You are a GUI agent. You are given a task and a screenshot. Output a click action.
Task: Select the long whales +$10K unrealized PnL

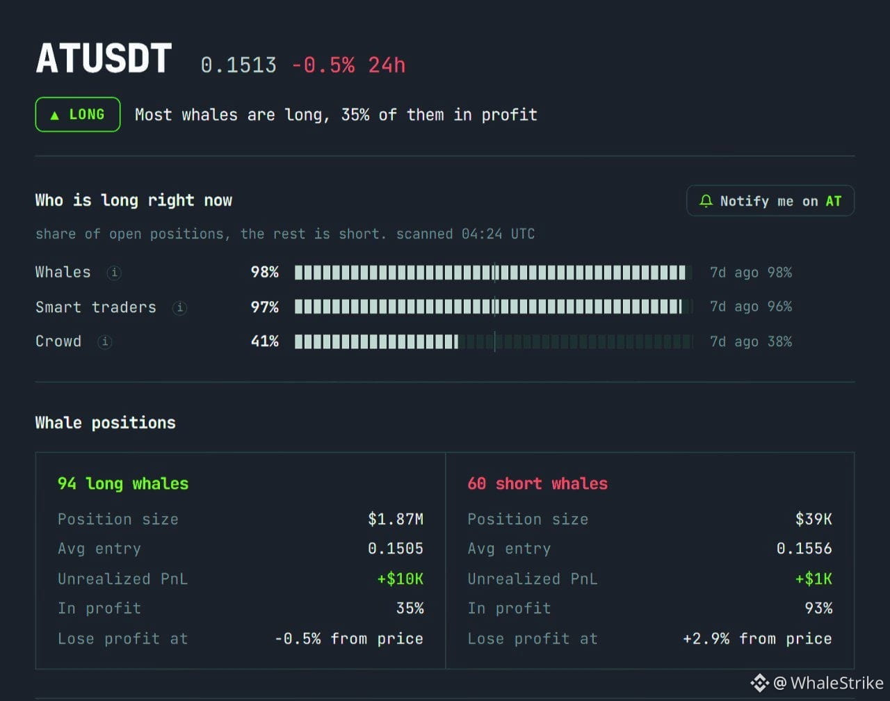coord(400,579)
